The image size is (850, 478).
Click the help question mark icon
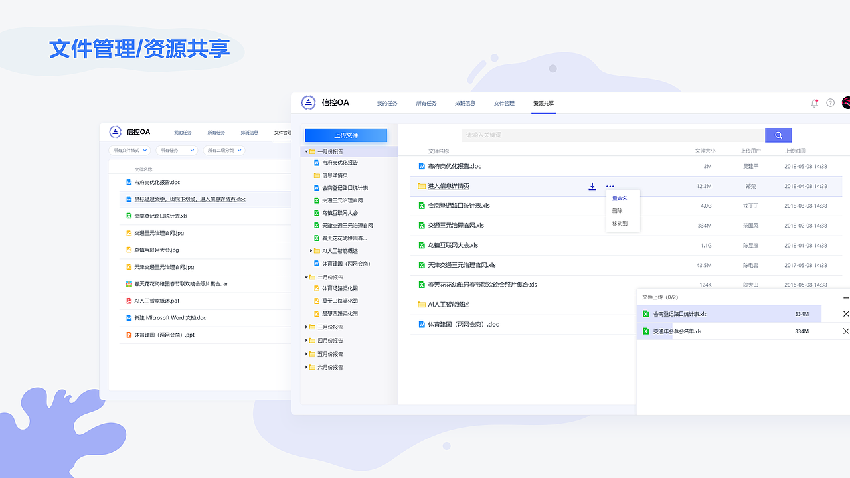click(x=829, y=103)
